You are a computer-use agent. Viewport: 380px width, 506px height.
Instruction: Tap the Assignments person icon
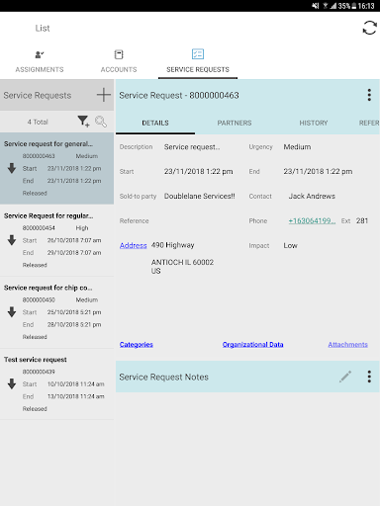coord(40,54)
